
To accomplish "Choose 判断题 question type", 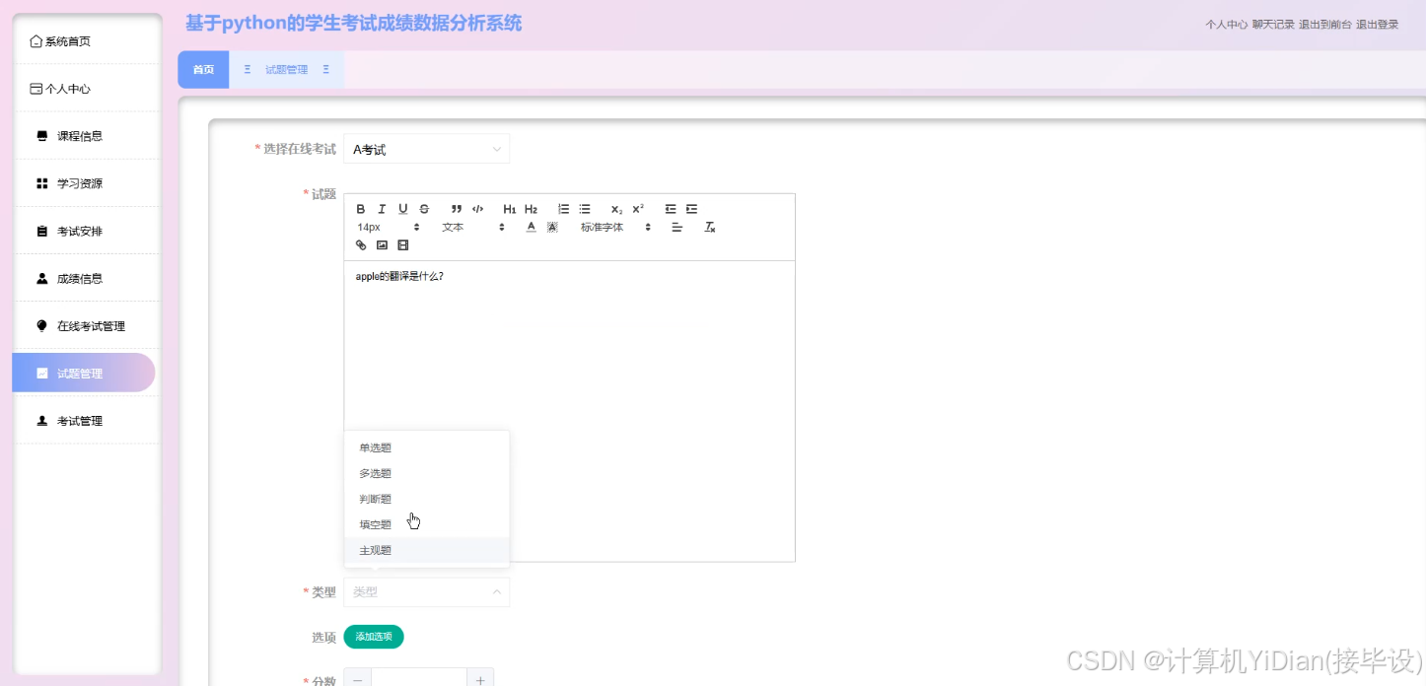I will [x=375, y=498].
